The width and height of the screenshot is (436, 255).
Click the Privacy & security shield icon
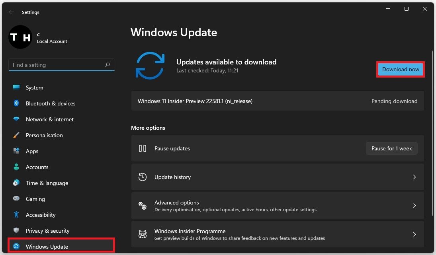16,230
